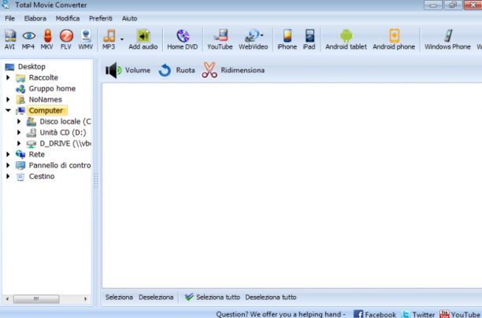The width and height of the screenshot is (482, 318).
Task: Open the Facebook link in status bar
Action: 375,314
